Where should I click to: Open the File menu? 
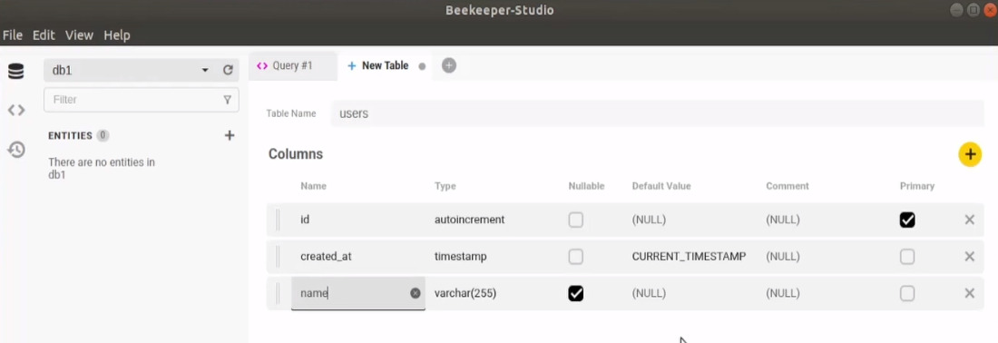point(13,35)
